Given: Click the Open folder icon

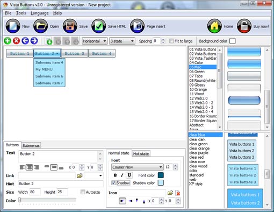Looking at the screenshot, I should click(x=41, y=26).
